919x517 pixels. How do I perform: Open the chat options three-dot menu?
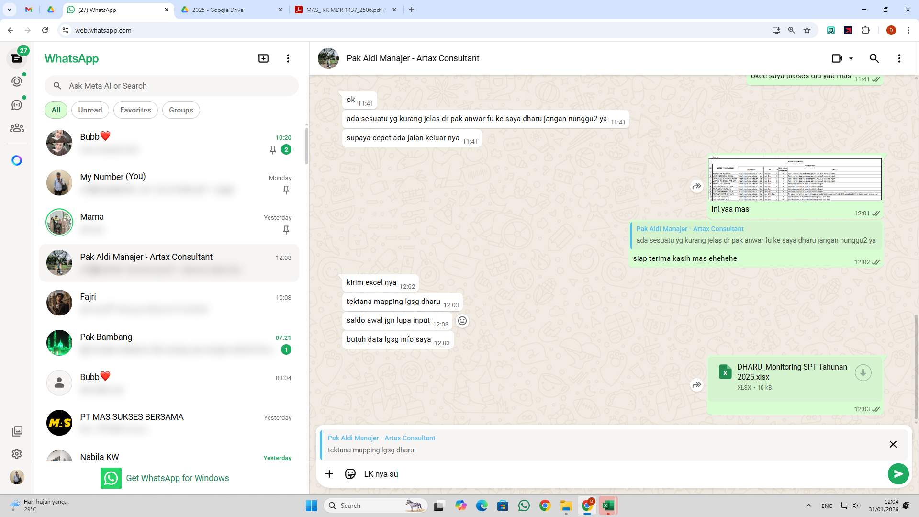click(x=899, y=58)
